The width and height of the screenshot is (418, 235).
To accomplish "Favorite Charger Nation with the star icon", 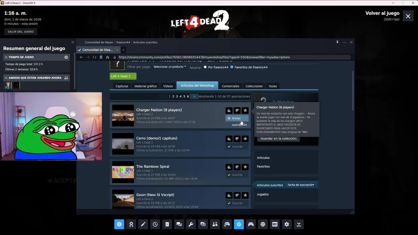I will (245, 111).
